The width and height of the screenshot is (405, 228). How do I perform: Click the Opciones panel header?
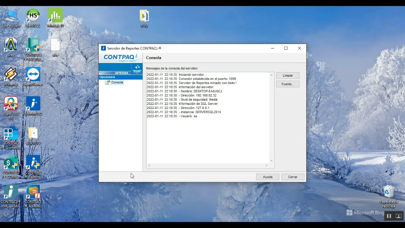121,77
